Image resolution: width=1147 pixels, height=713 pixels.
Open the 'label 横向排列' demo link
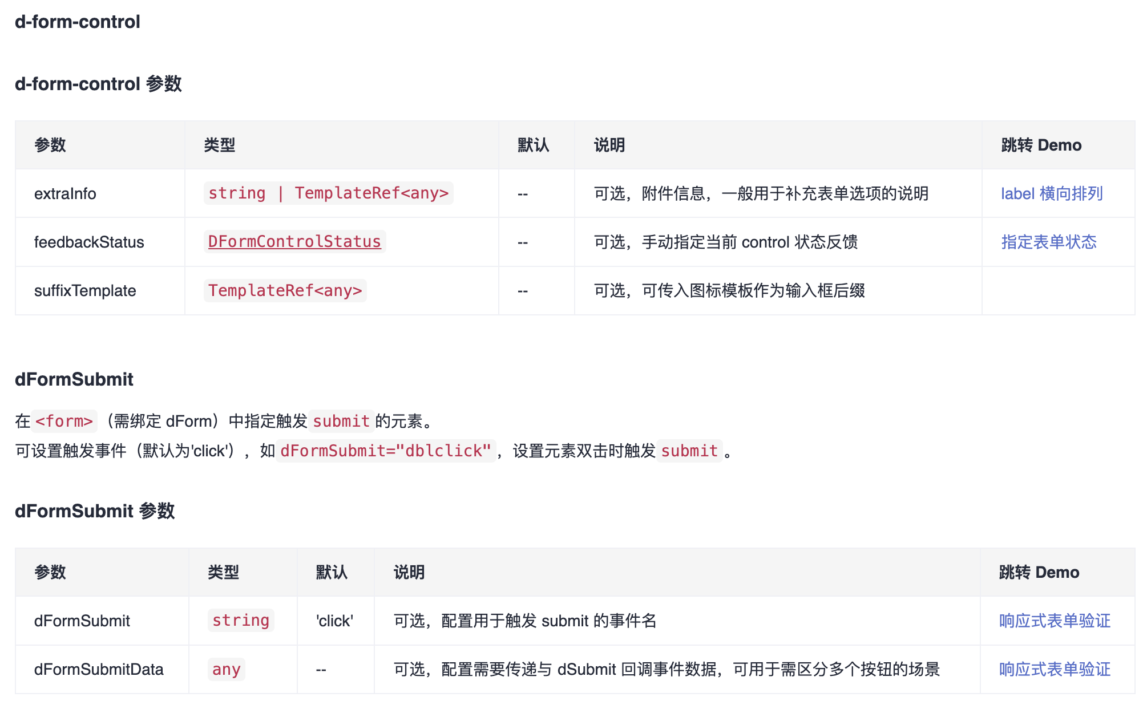pos(1051,193)
